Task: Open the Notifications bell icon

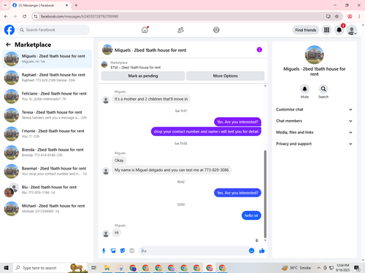Action: (x=339, y=30)
